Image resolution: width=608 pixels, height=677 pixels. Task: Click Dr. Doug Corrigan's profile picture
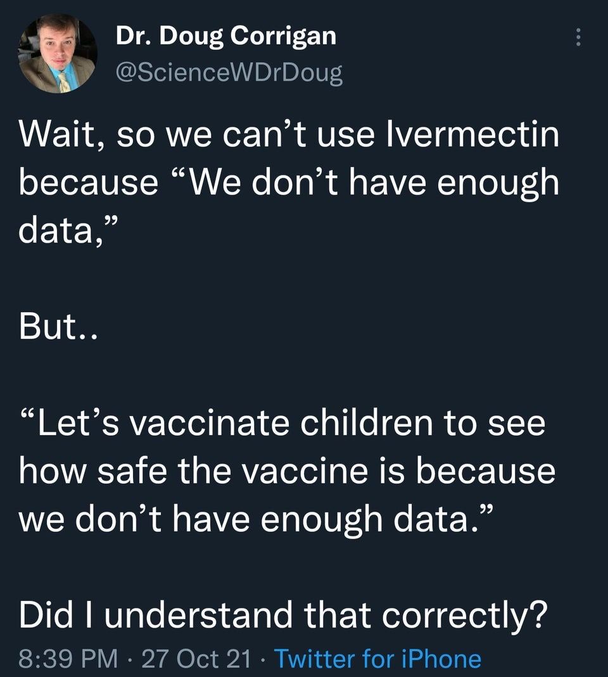point(58,54)
